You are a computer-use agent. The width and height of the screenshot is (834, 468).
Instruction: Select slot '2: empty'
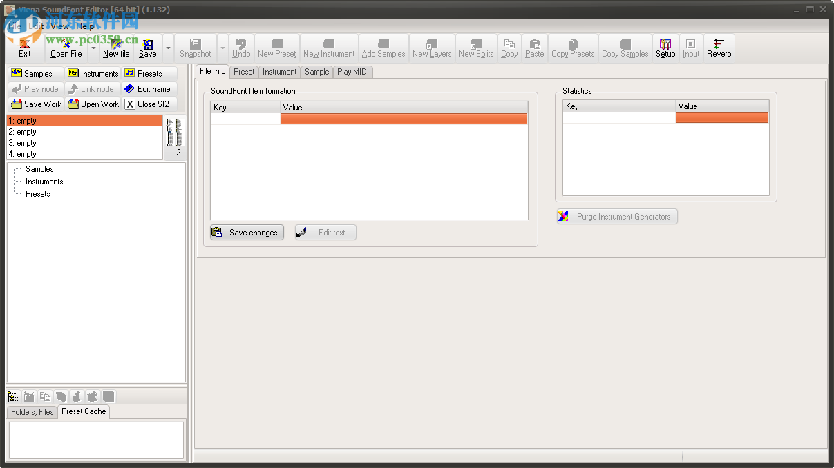tap(84, 132)
